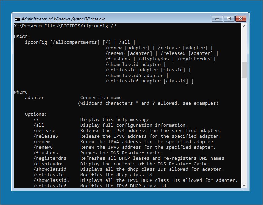Click 'Display the contents of the DNS Resolver Cache.'
The width and height of the screenshot is (263, 205).
tap(145, 164)
